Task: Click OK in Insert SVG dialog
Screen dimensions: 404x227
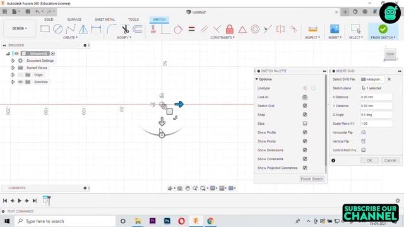Action: pos(369,160)
